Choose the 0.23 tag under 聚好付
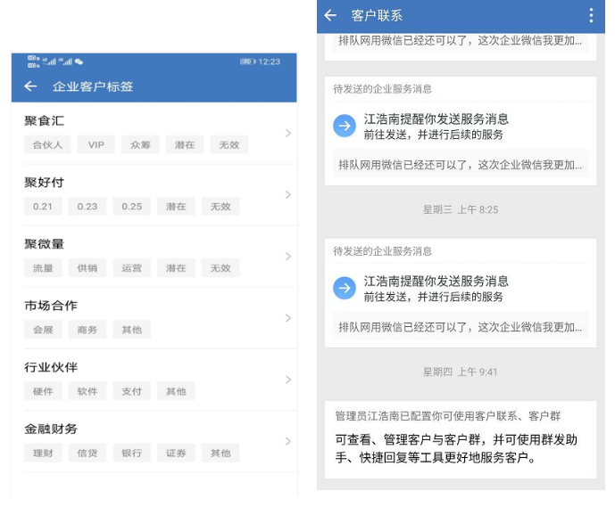Viewport: 615px width, 507px height. [x=87, y=207]
